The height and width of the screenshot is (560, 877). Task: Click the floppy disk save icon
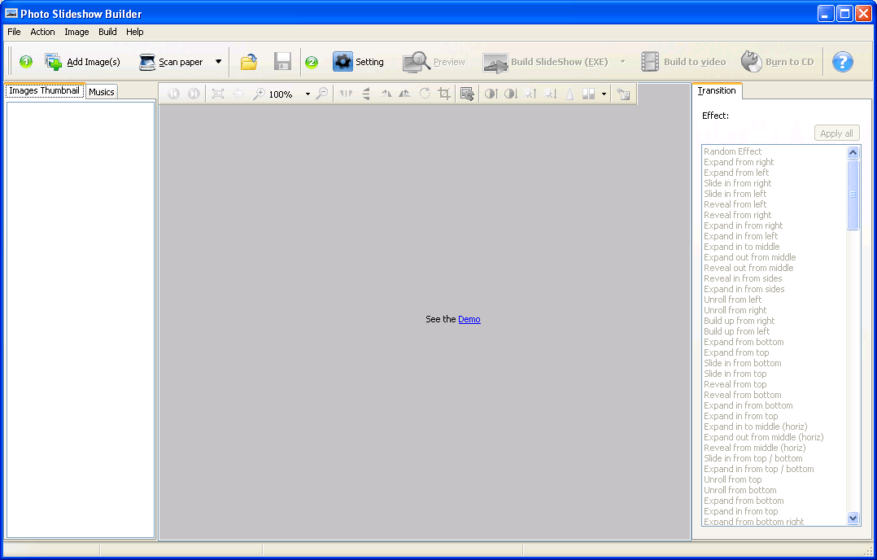[282, 62]
